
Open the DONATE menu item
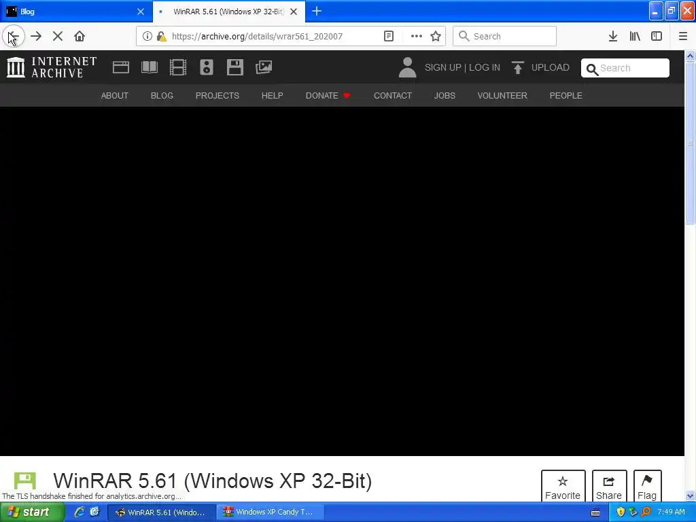pos(328,95)
